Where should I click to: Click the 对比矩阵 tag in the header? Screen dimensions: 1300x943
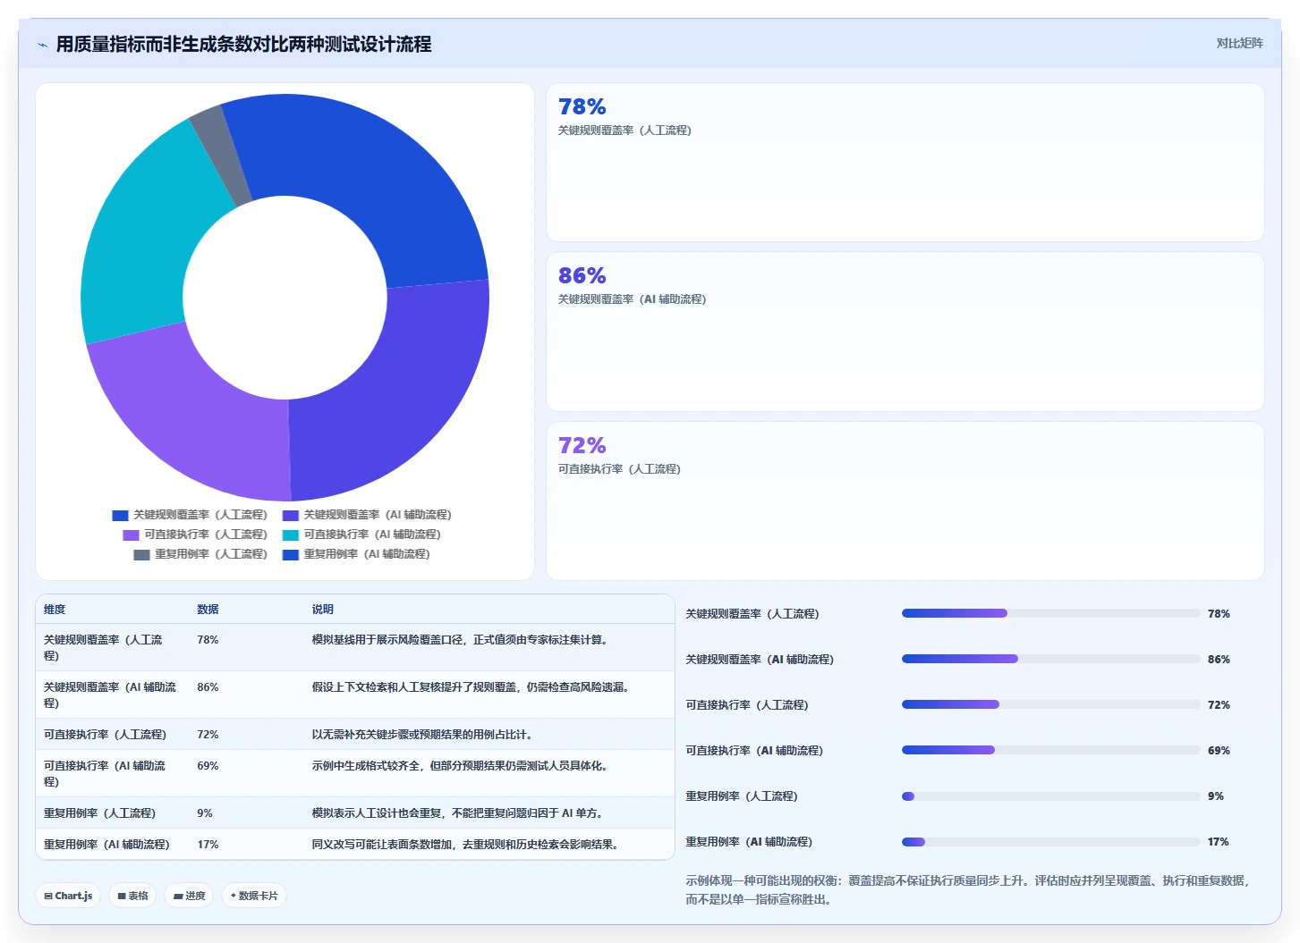1239,43
